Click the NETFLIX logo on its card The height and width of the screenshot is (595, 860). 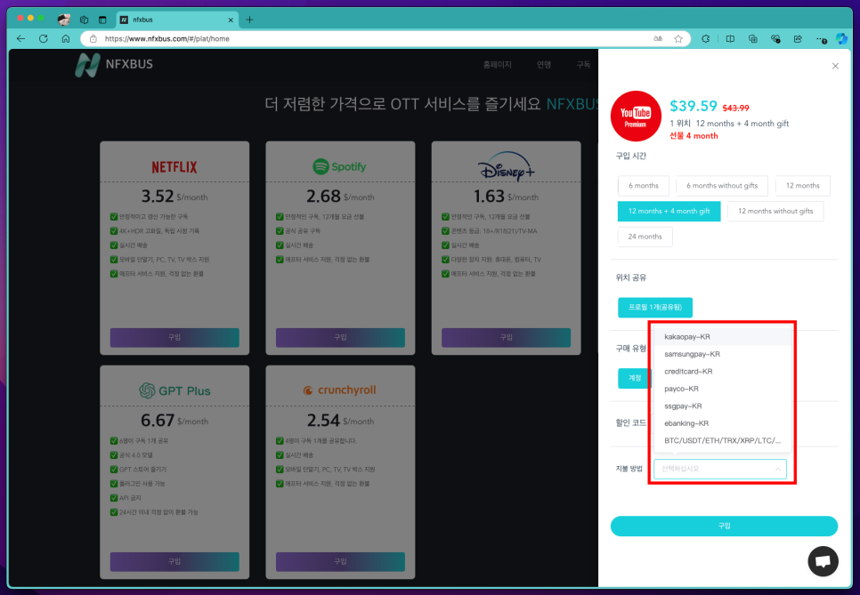pyautogui.click(x=174, y=167)
